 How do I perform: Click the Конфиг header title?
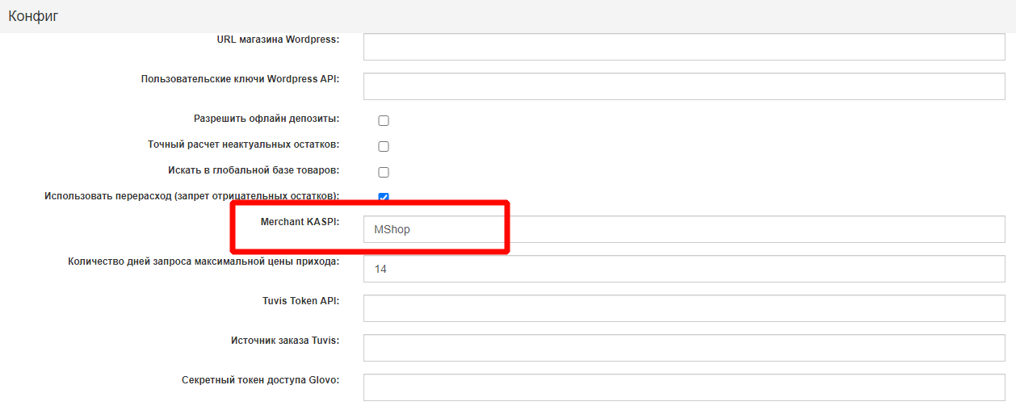pos(33,16)
